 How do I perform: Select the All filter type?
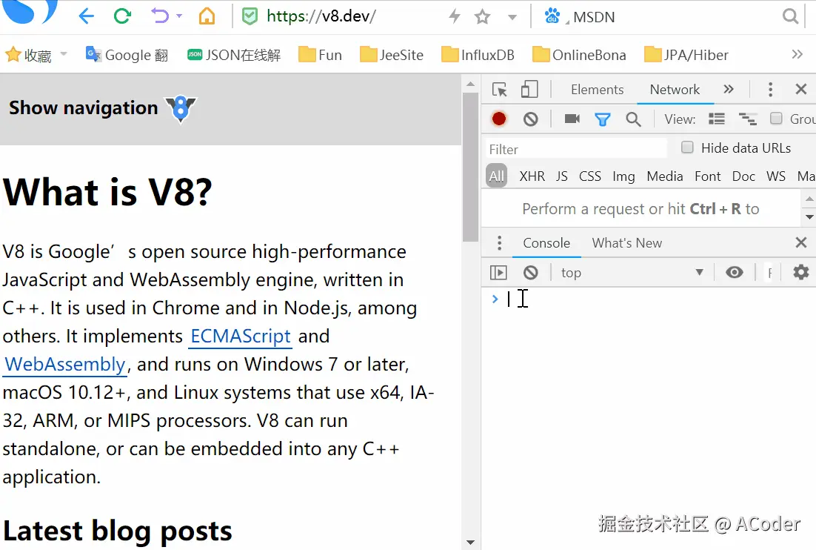pos(496,176)
